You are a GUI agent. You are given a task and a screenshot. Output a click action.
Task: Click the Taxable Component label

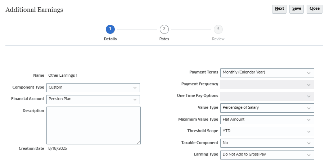[200, 143]
